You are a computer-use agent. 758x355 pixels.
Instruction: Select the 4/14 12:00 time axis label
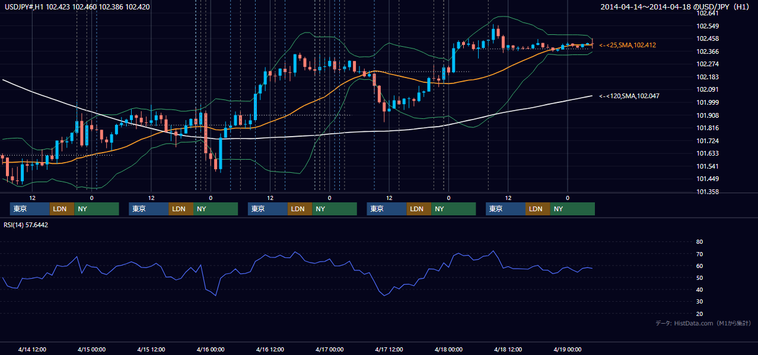point(32,349)
